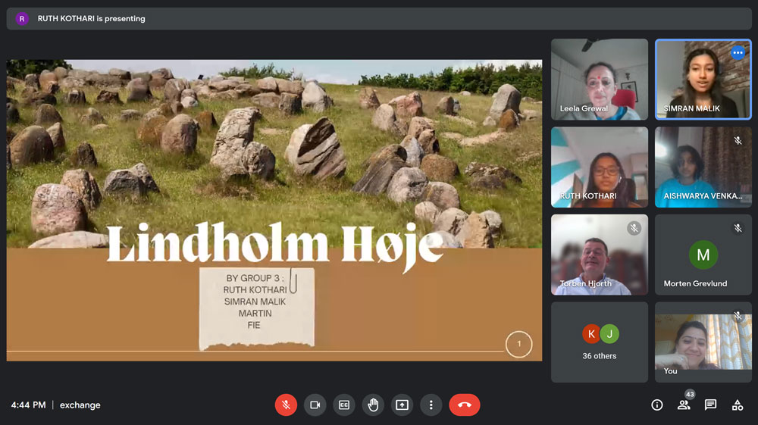The height and width of the screenshot is (425, 758).
Task: Click the M avatar of Morten Grevlund
Action: pos(703,255)
